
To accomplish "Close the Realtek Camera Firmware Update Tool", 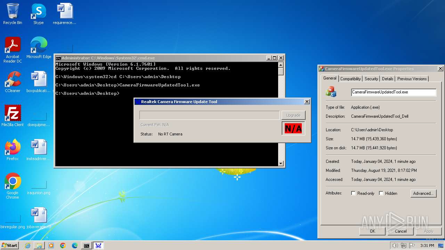I will (x=307, y=102).
